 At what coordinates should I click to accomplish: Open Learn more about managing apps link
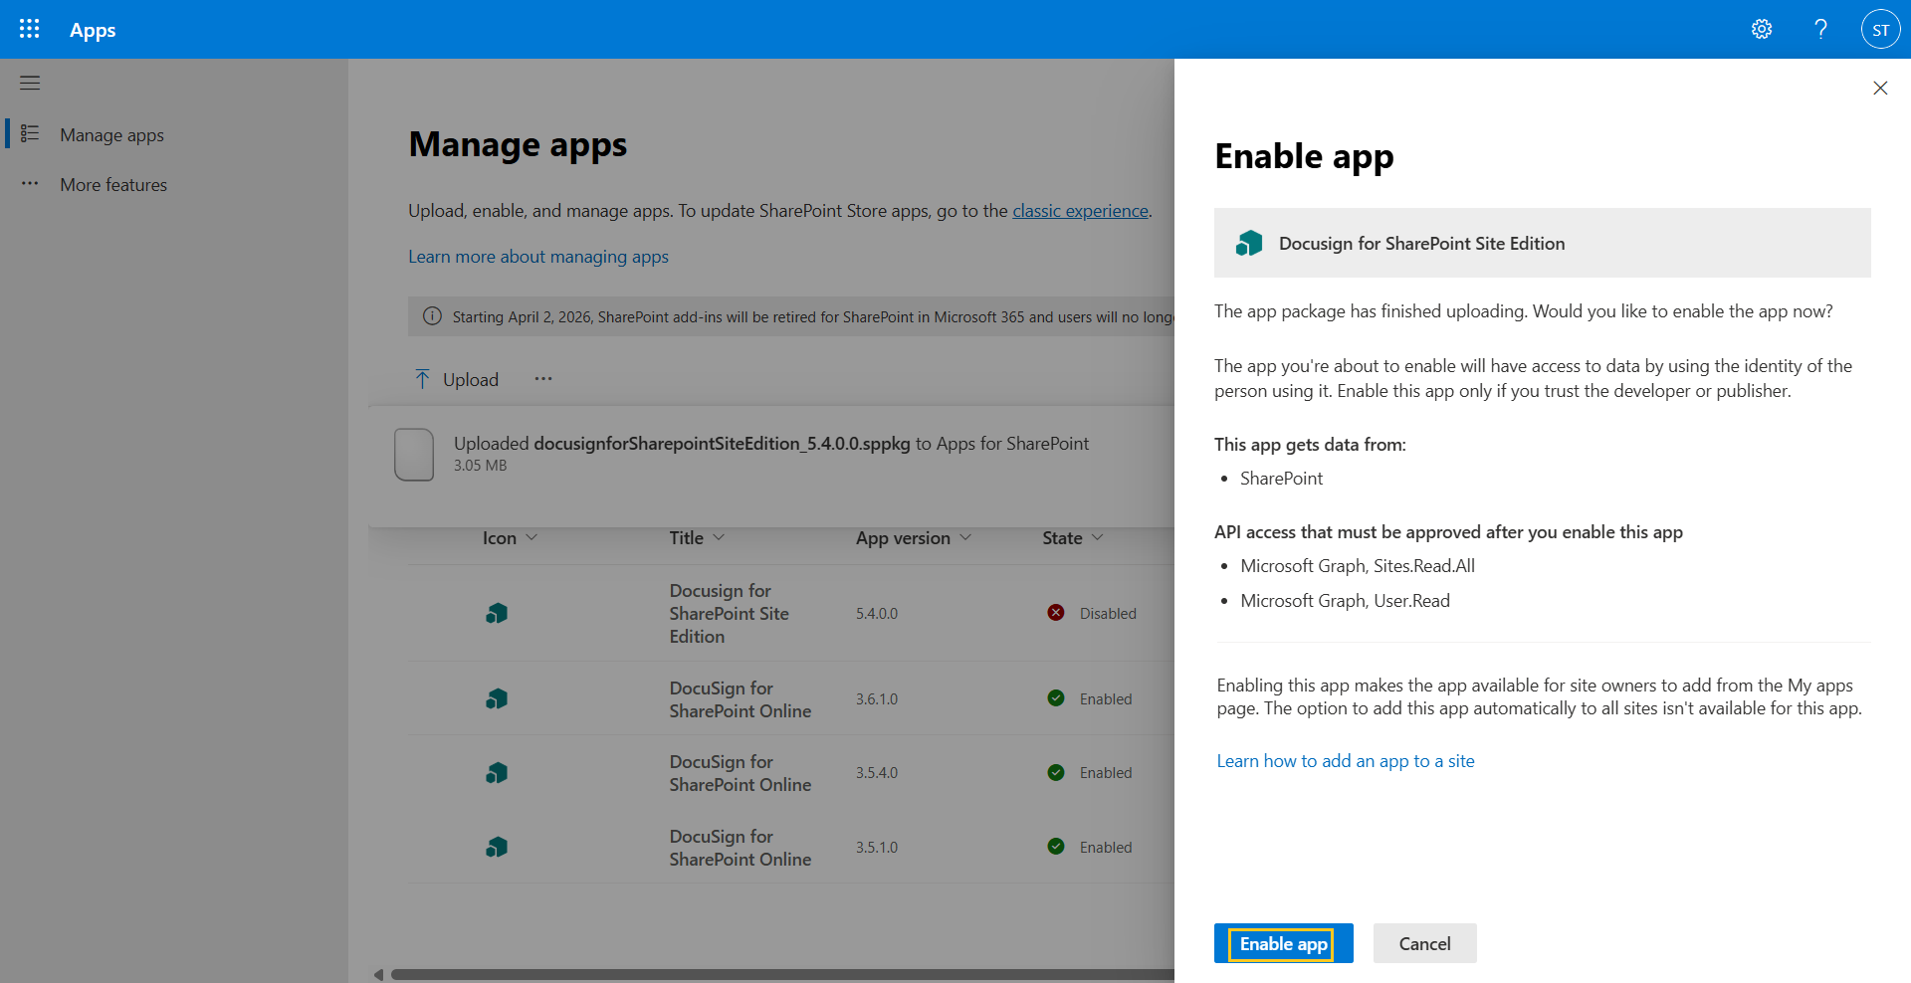pyautogui.click(x=538, y=257)
